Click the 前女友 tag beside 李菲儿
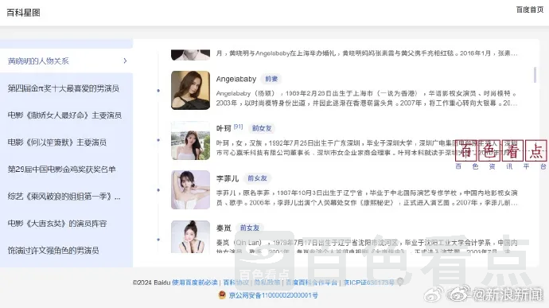 (257, 178)
